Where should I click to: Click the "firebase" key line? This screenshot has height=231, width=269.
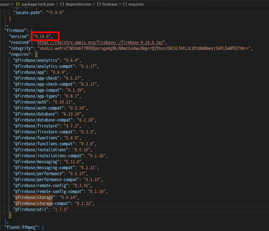(15, 30)
